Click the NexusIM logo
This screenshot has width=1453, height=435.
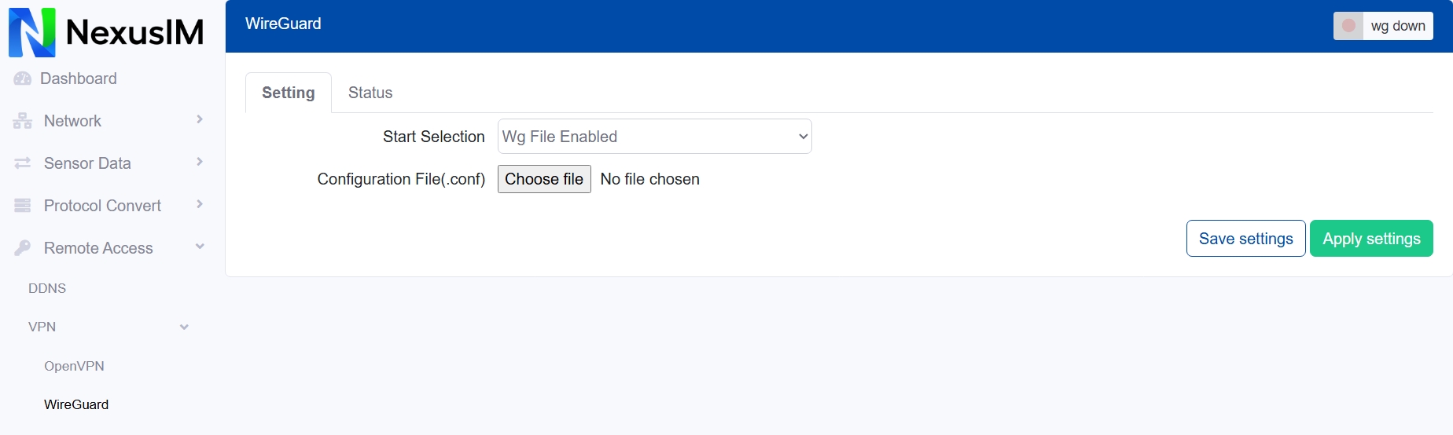pos(106,32)
